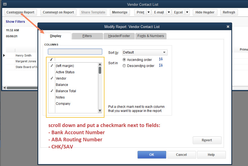Screen dimensions: 248x166
Task: Expand the Print dropdown arrow
Action: pyautogui.click(x=148, y=12)
